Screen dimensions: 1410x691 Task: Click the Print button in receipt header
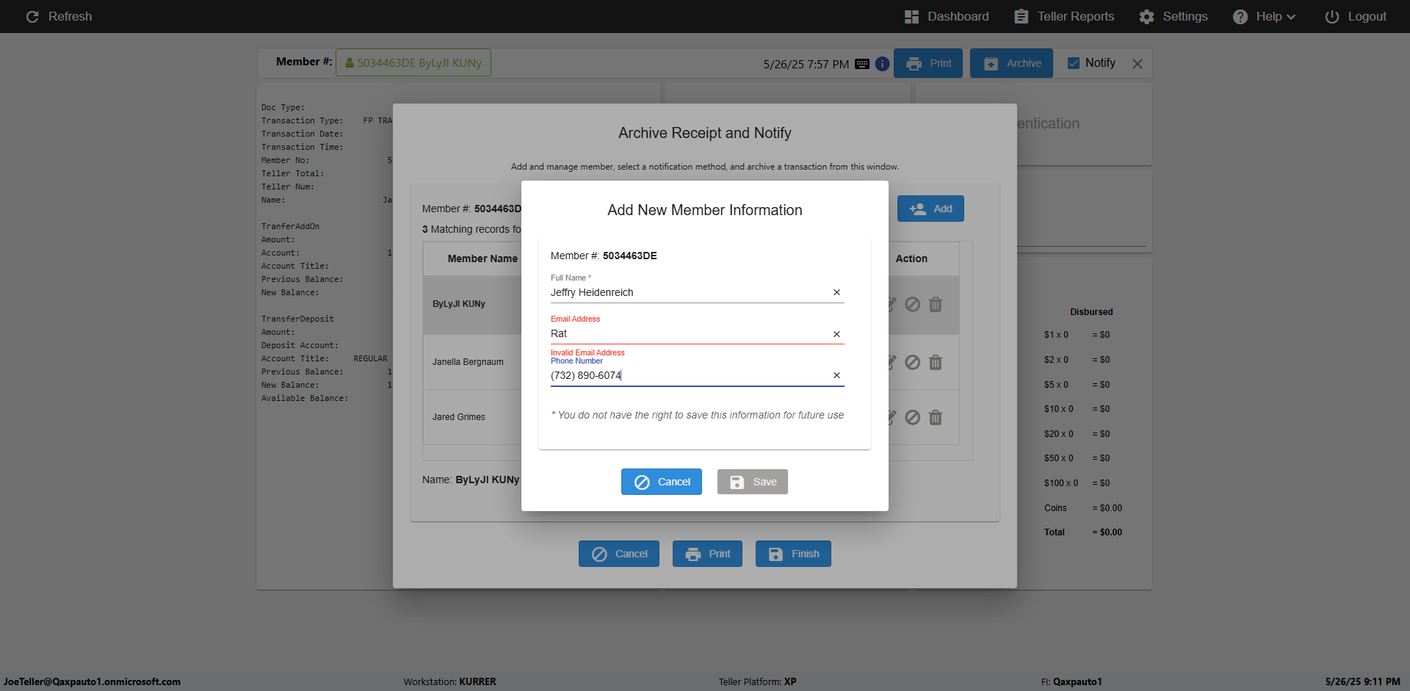(x=929, y=63)
